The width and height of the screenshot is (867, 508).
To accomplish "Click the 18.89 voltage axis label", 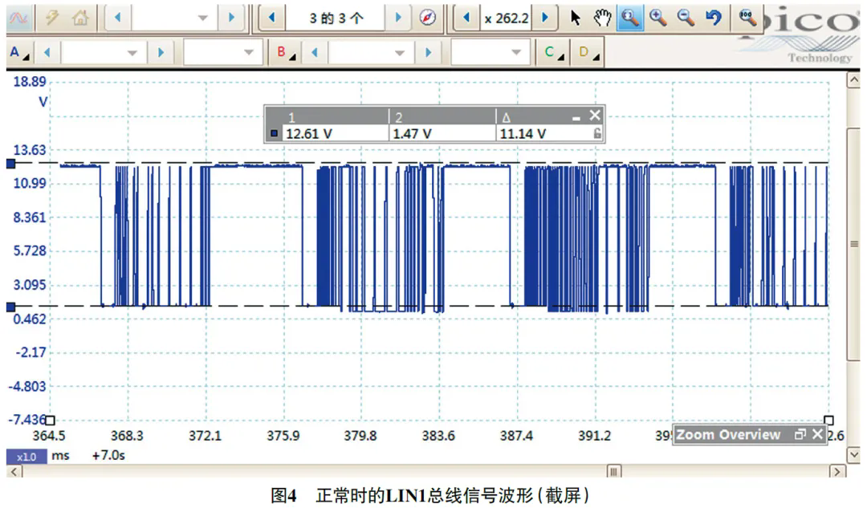I will (30, 82).
